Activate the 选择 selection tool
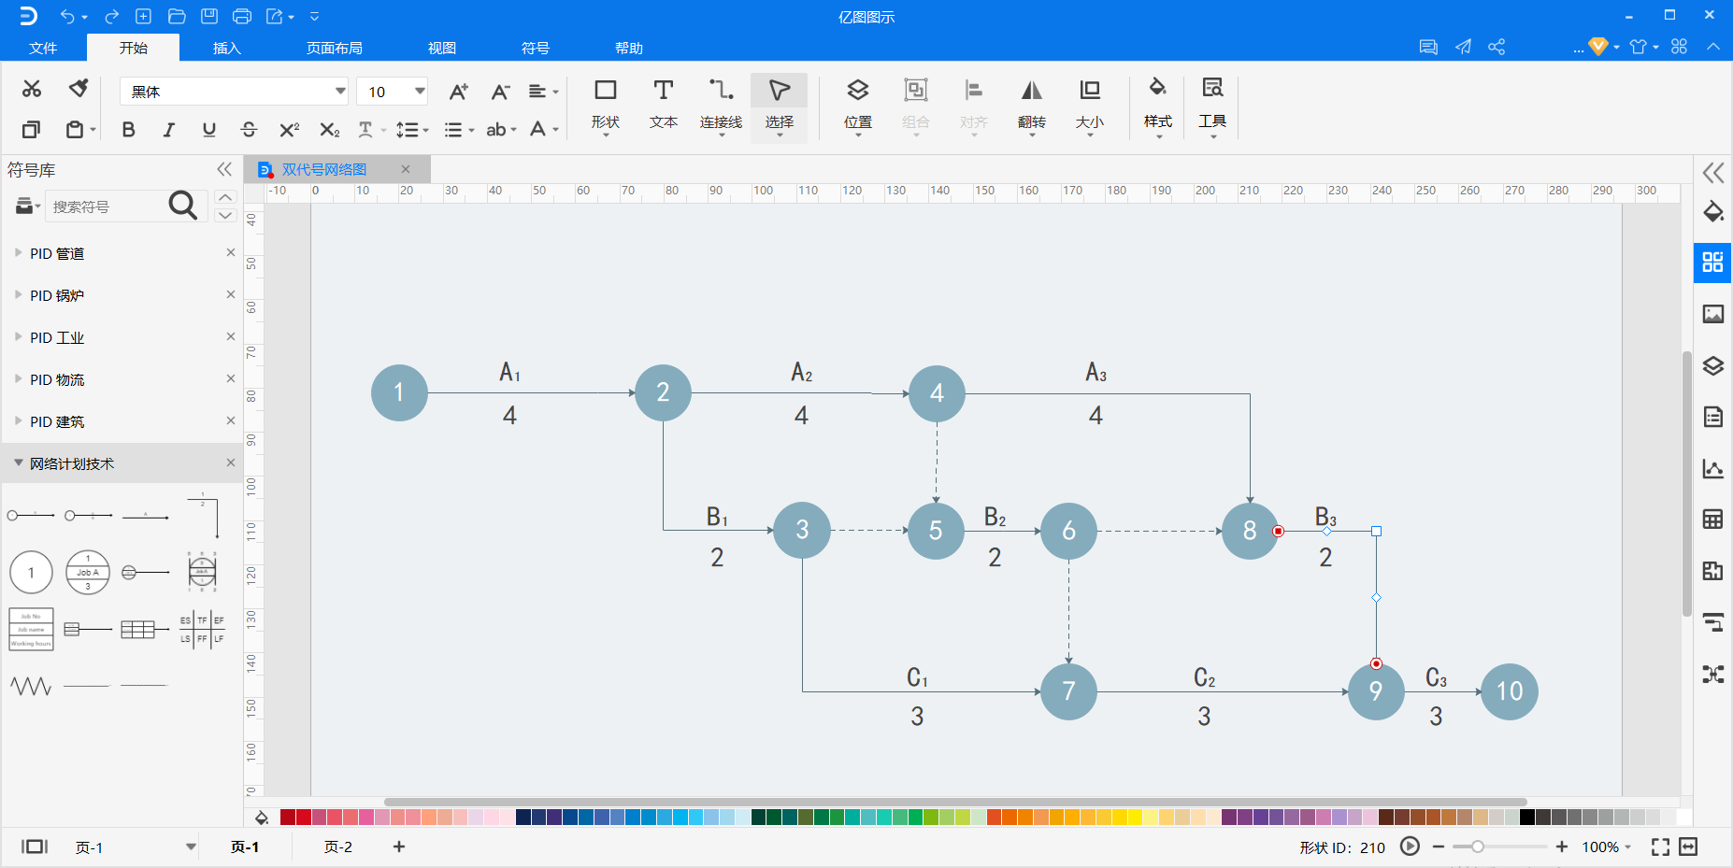1733x868 pixels. pyautogui.click(x=779, y=106)
